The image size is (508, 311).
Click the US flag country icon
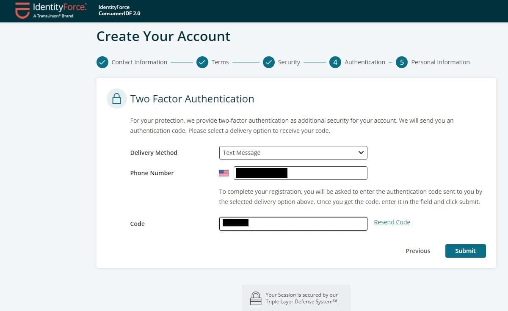[224, 173]
